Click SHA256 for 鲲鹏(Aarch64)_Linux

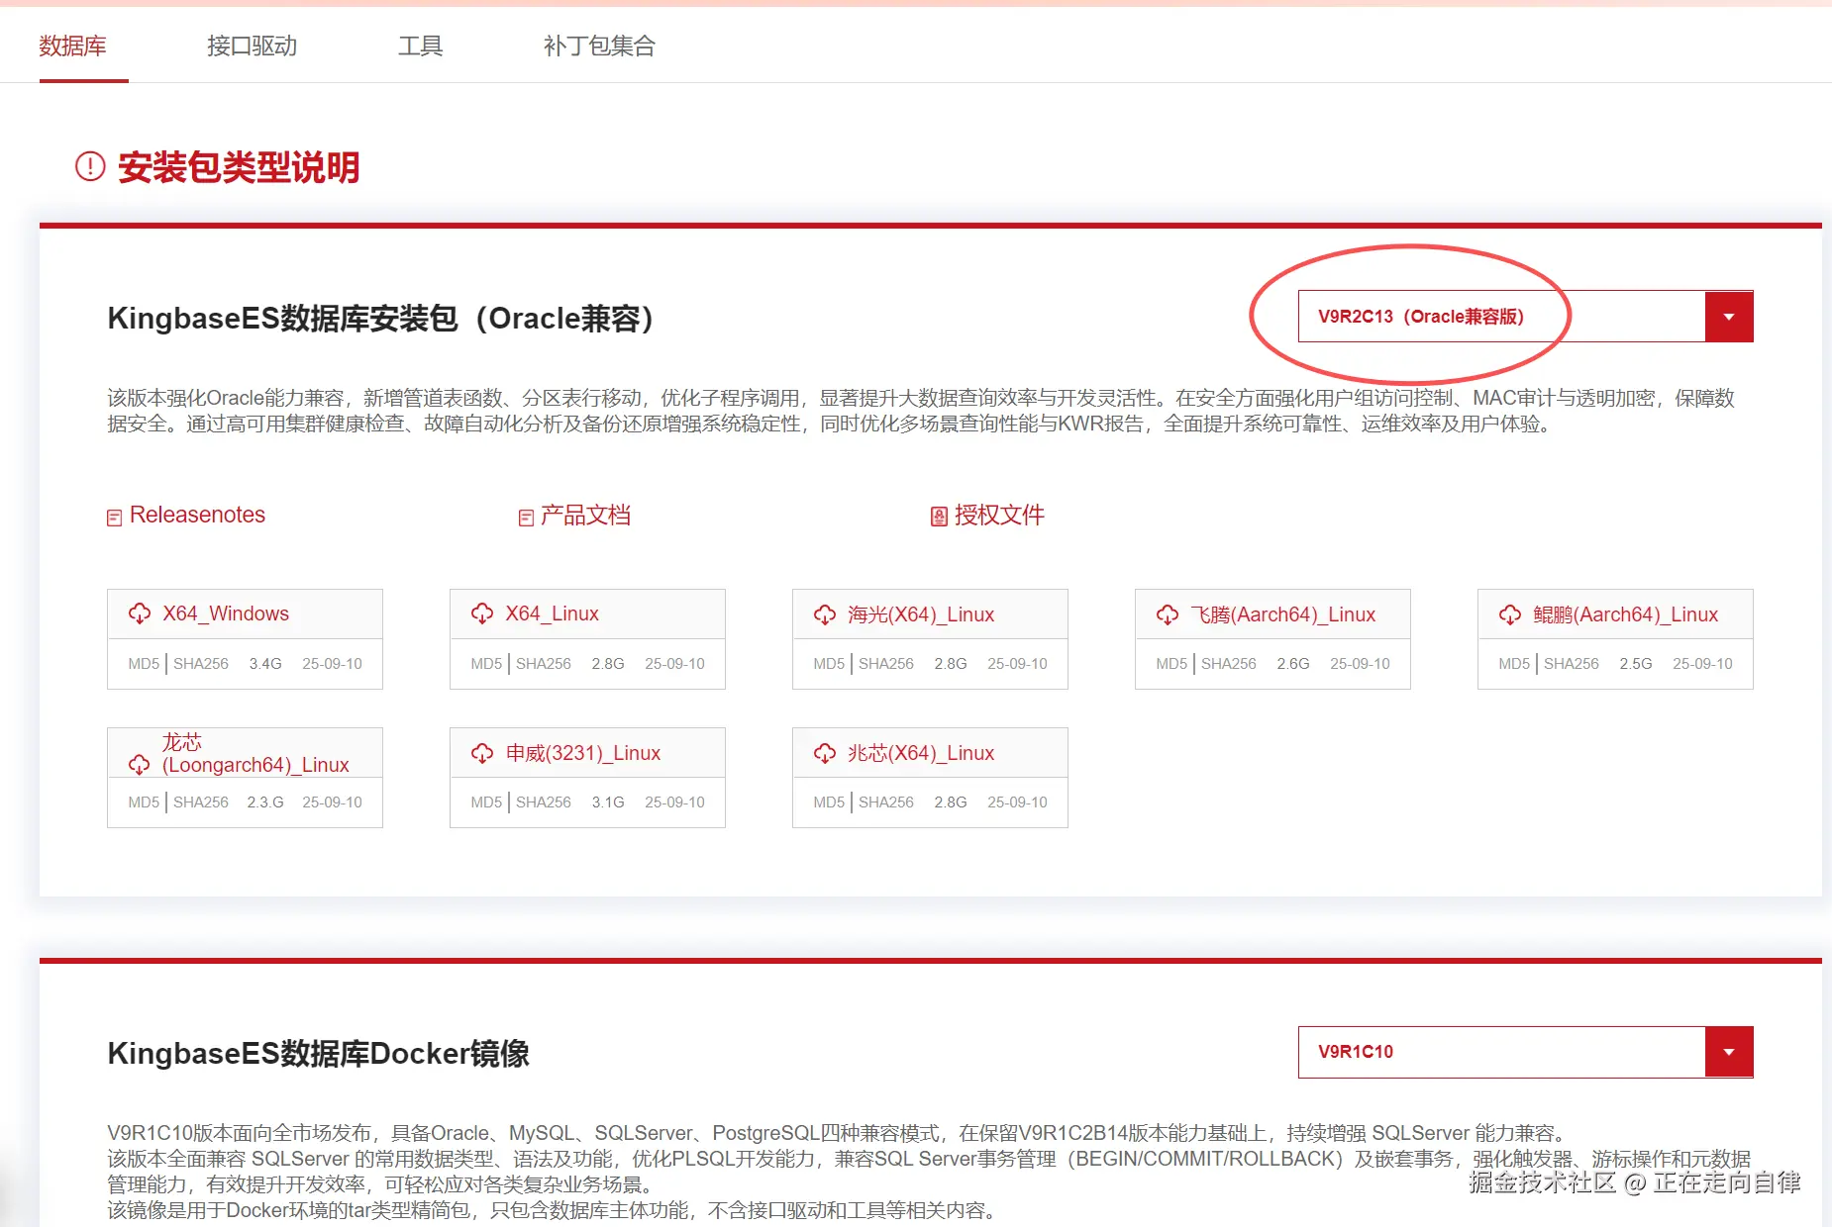1572,664
